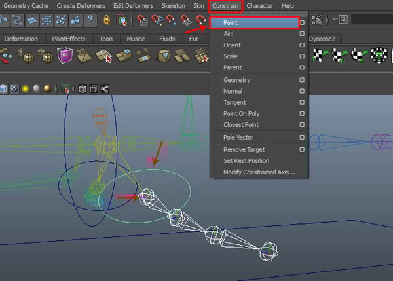Image resolution: width=393 pixels, height=281 pixels.
Task: Switch to the Fluids shelf tab
Action: (x=167, y=39)
